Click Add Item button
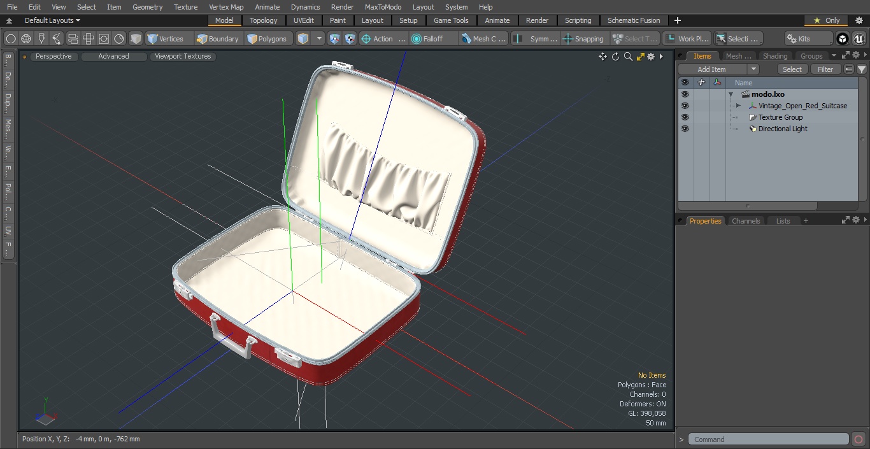This screenshot has height=449, width=870. 712,69
